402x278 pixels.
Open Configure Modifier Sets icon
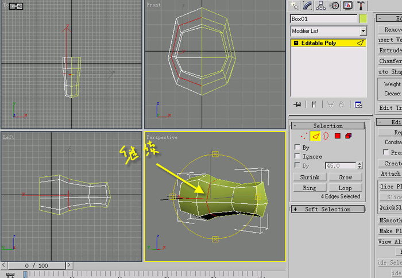358,105
